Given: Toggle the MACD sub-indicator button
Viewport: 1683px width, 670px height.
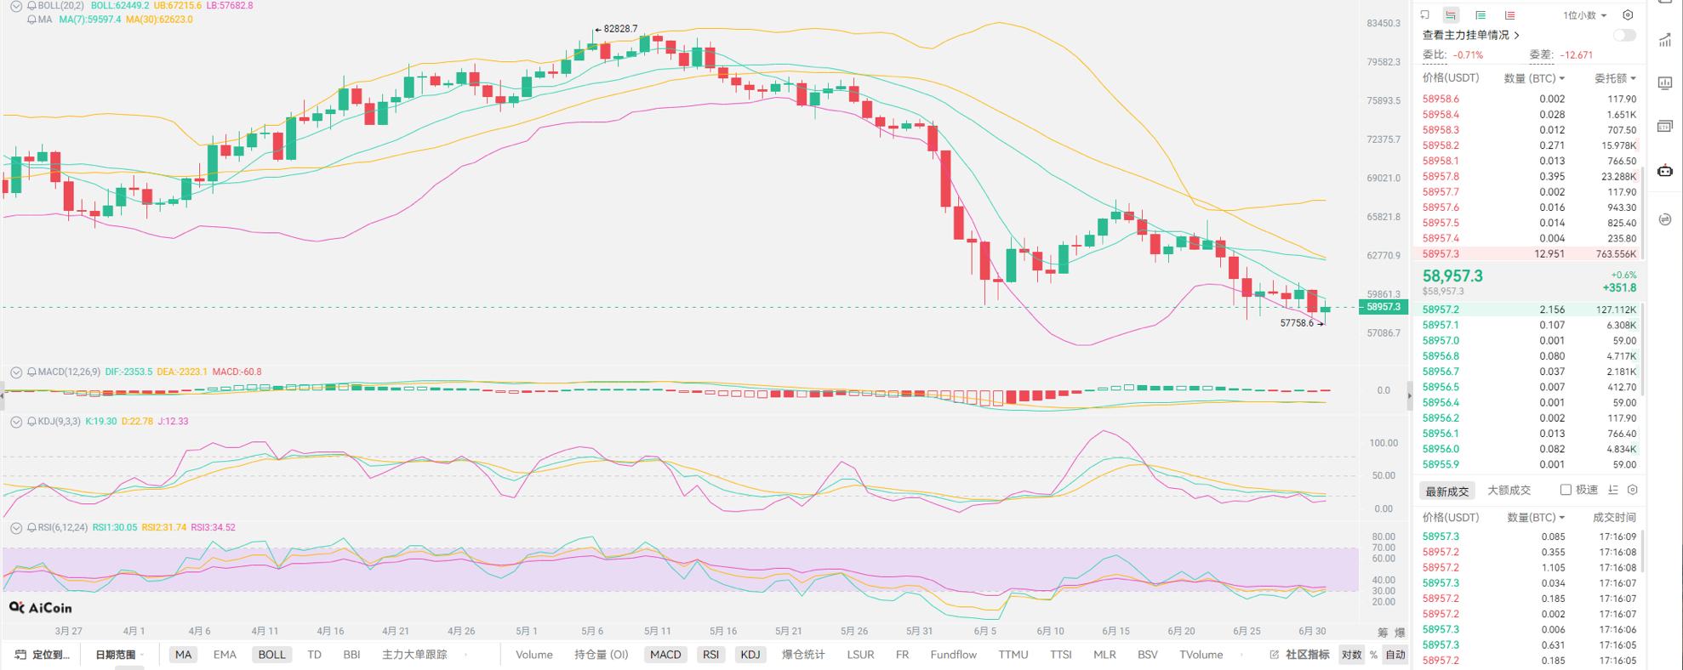Looking at the screenshot, I should [665, 655].
